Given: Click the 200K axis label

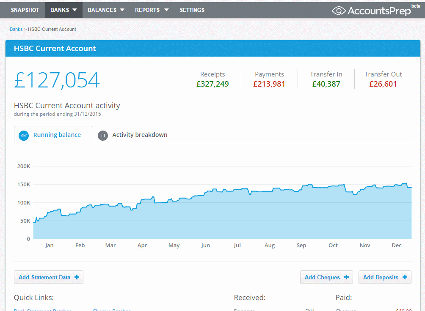Looking at the screenshot, I should (x=24, y=166).
